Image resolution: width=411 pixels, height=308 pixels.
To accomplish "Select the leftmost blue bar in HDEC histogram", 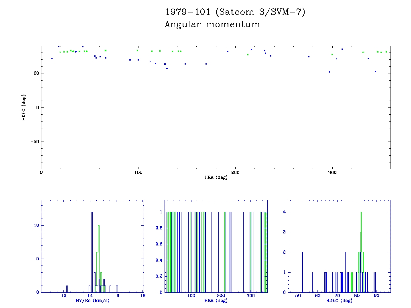I will [302, 273].
